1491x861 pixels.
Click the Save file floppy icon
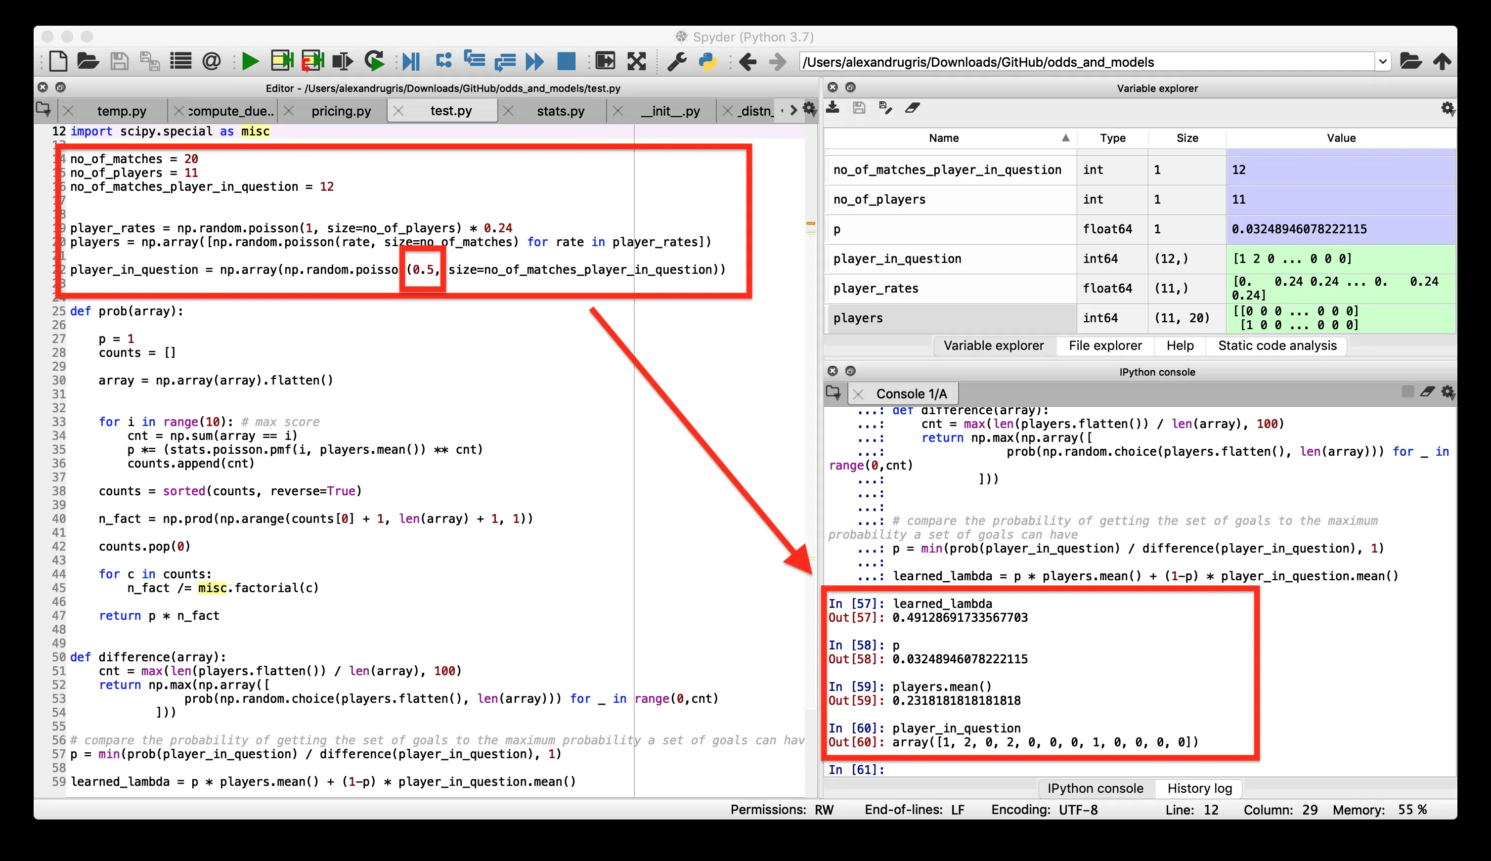click(120, 61)
